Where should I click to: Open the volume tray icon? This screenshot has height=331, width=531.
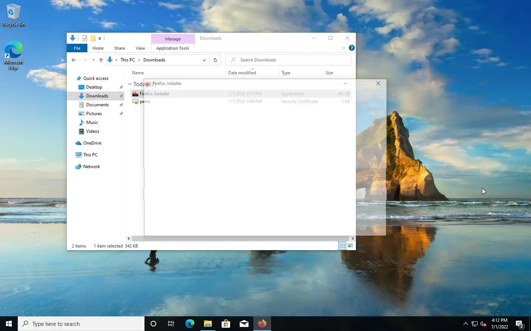pyautogui.click(x=483, y=324)
